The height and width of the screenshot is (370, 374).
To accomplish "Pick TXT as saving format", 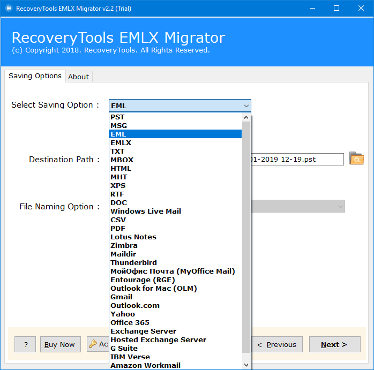I will coord(175,151).
